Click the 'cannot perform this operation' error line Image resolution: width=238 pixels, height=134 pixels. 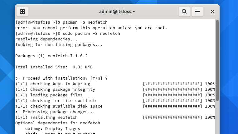pyautogui.click(x=91, y=28)
